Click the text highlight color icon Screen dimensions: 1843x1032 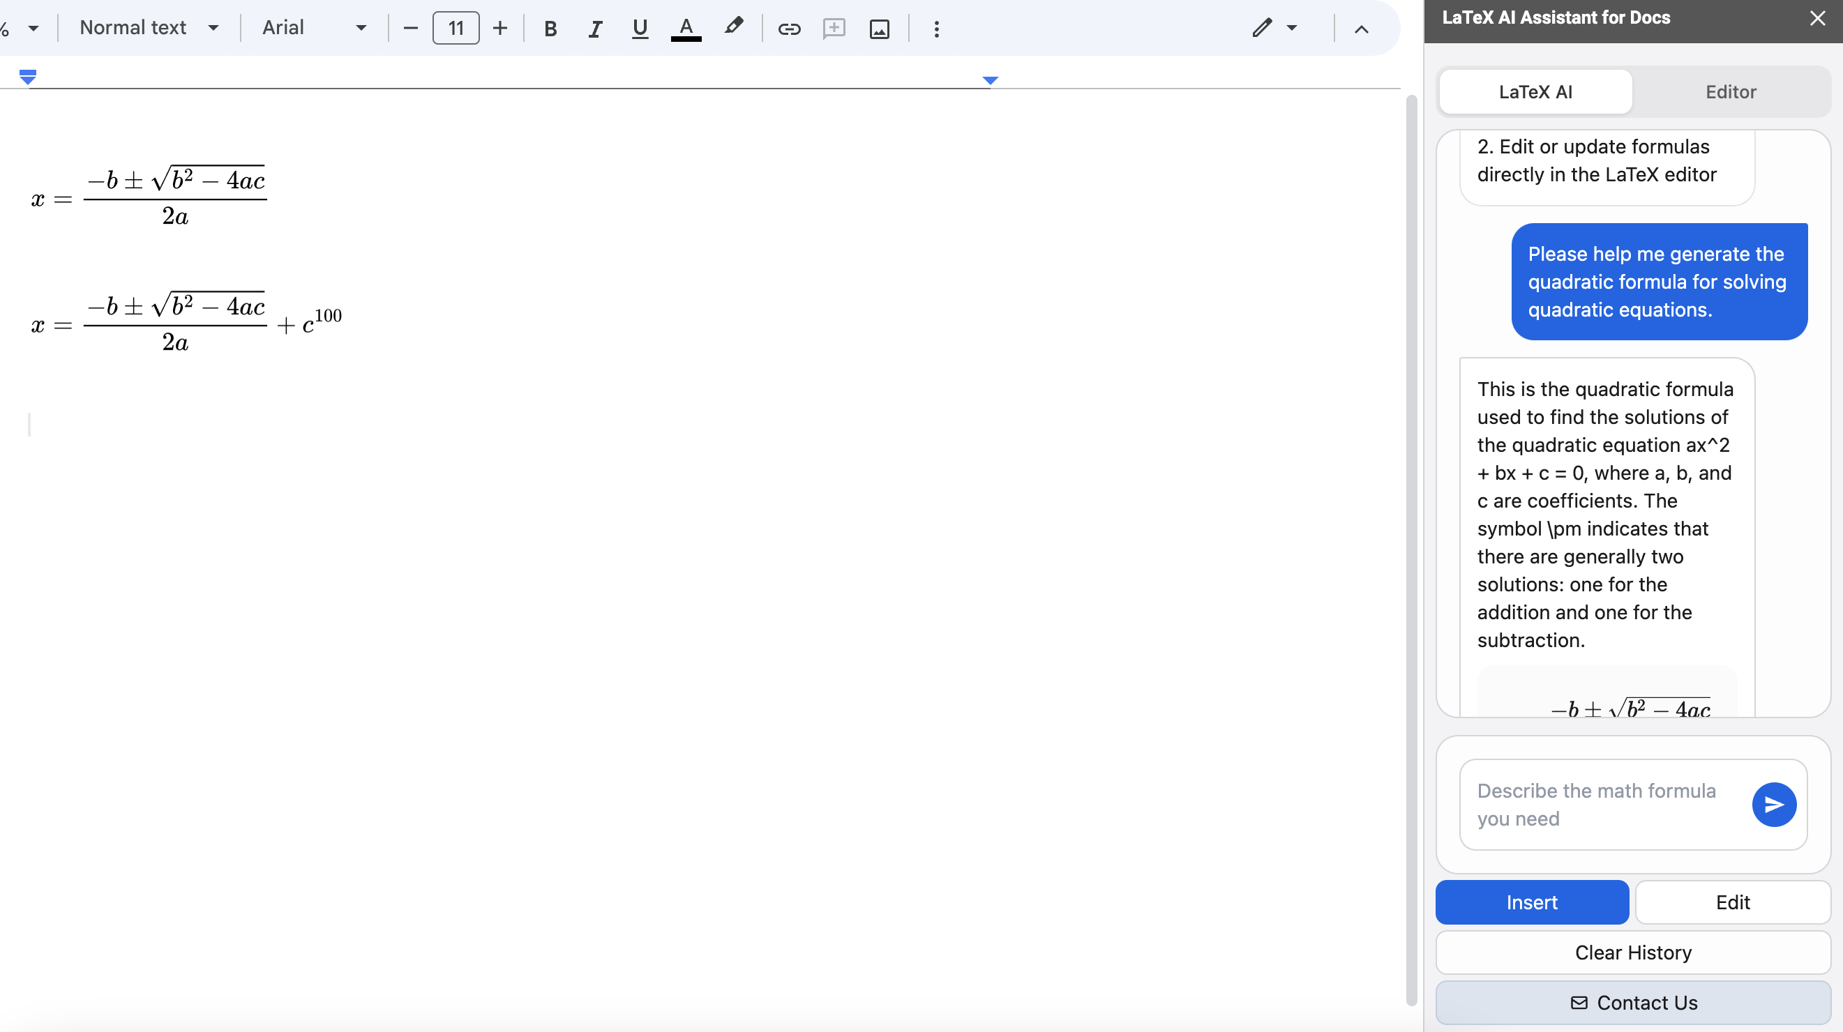tap(732, 26)
